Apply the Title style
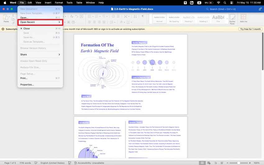This screenshot has height=165, width=264. coord(218,19)
